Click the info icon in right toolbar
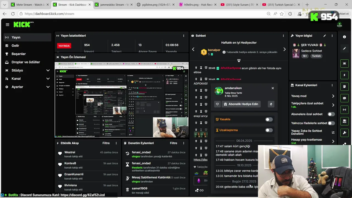The image size is (352, 198). tap(344, 37)
